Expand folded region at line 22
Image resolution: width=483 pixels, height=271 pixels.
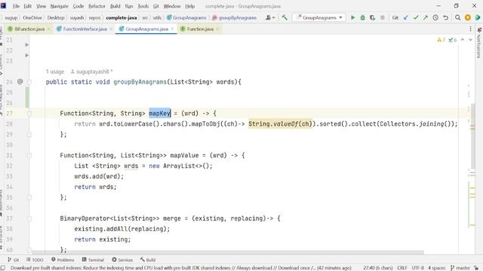[x=27, y=55]
